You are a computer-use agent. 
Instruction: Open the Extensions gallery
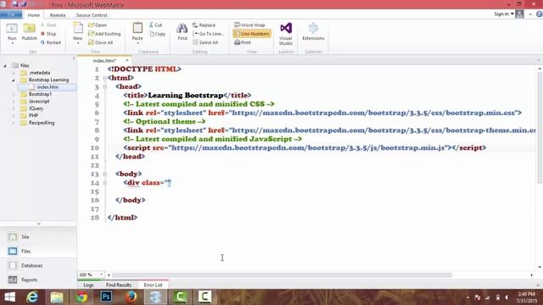313,32
